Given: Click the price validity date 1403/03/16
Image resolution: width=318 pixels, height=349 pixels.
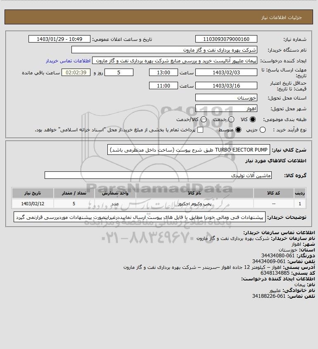Looking at the screenshot, I should 226,85.
